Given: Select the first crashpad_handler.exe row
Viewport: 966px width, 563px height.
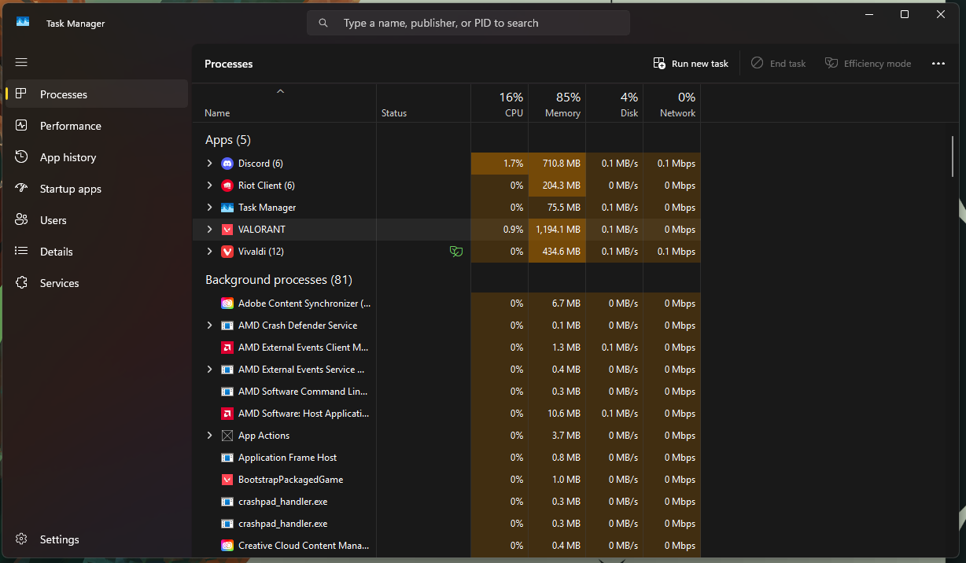Looking at the screenshot, I should pos(447,502).
